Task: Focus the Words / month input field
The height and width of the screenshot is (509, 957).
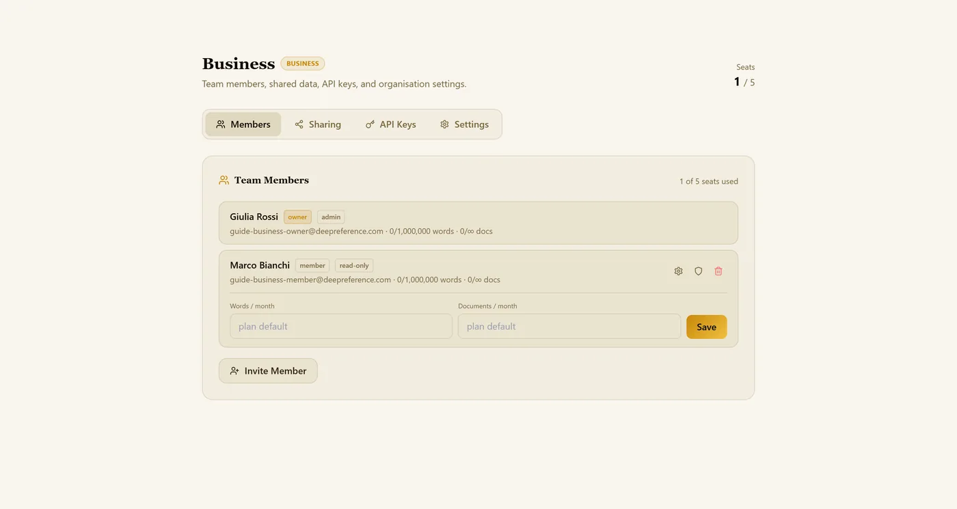Action: (x=341, y=327)
